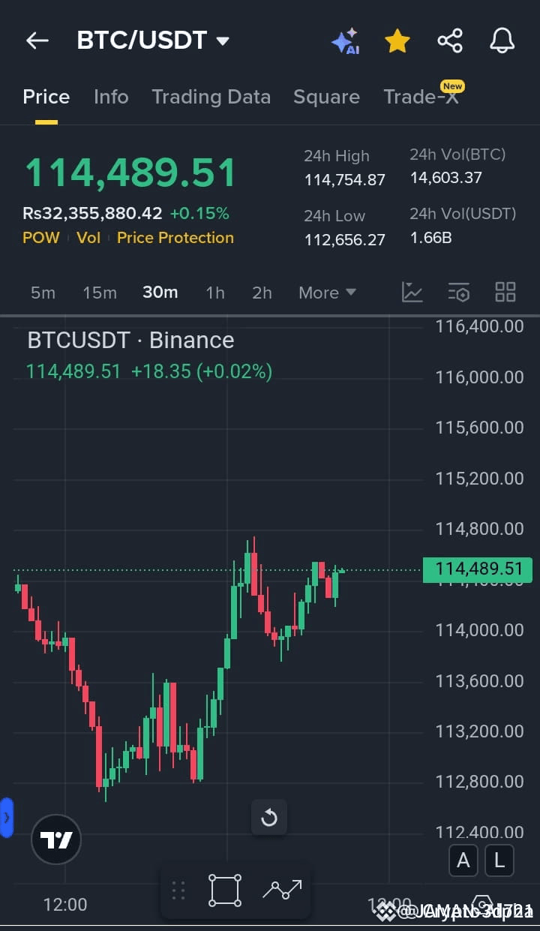Tap the share icon
The height and width of the screenshot is (931, 540).
pyautogui.click(x=450, y=41)
